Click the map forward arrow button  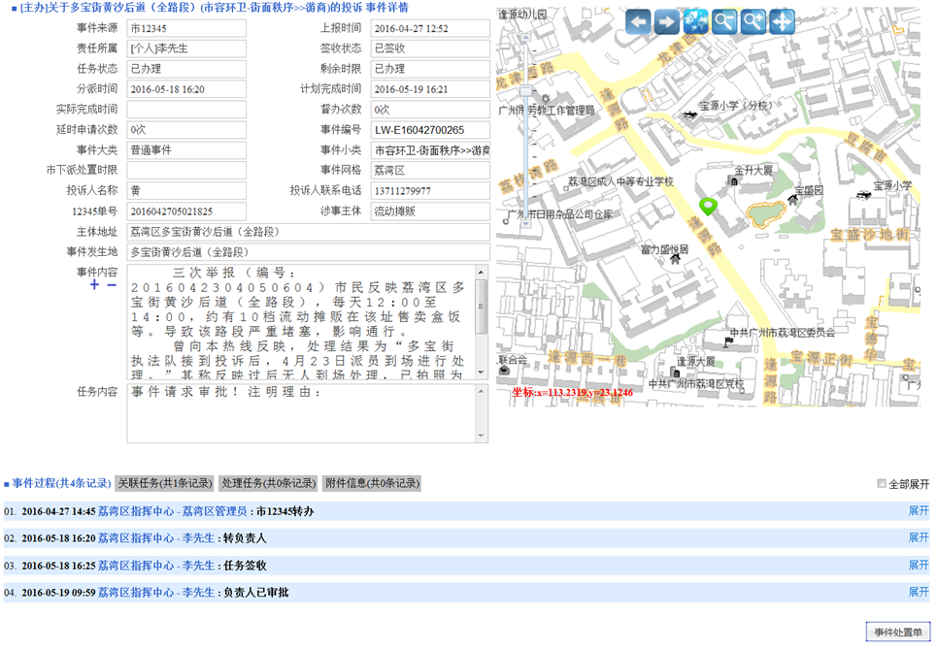[x=666, y=21]
